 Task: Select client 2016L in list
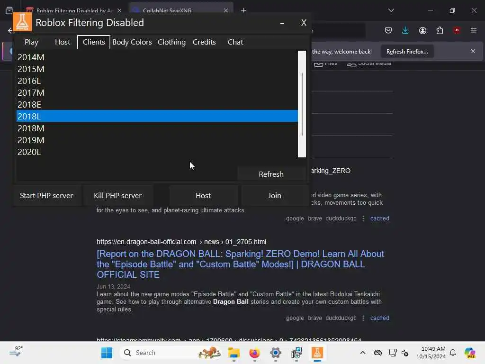pos(157,81)
